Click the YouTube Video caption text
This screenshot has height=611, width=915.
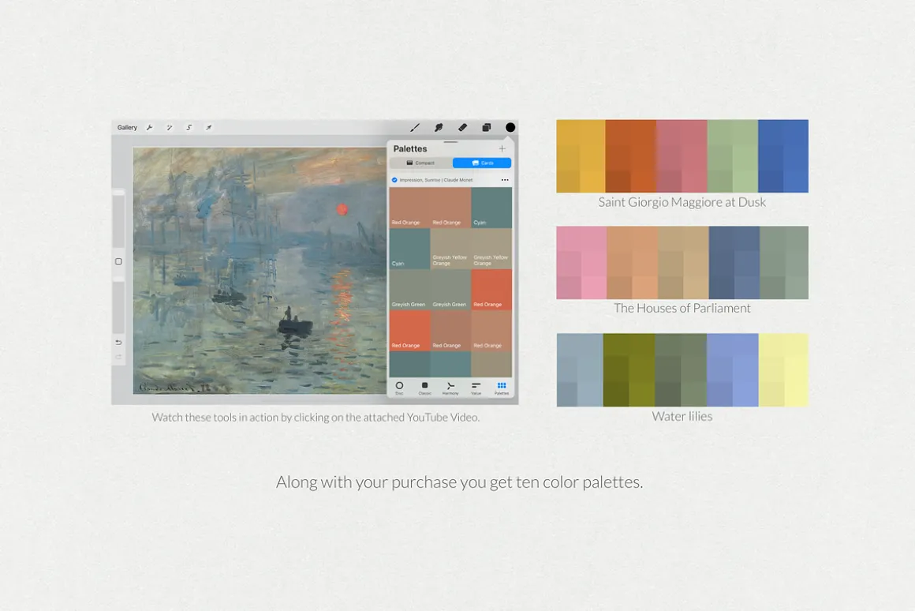coord(316,417)
